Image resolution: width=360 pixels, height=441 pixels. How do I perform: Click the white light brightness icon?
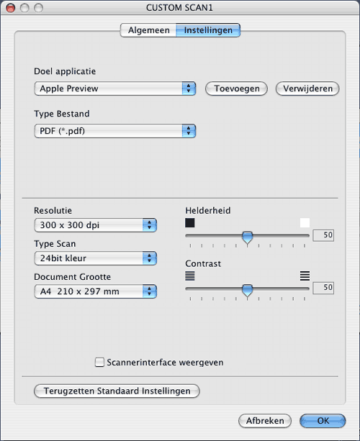click(305, 223)
